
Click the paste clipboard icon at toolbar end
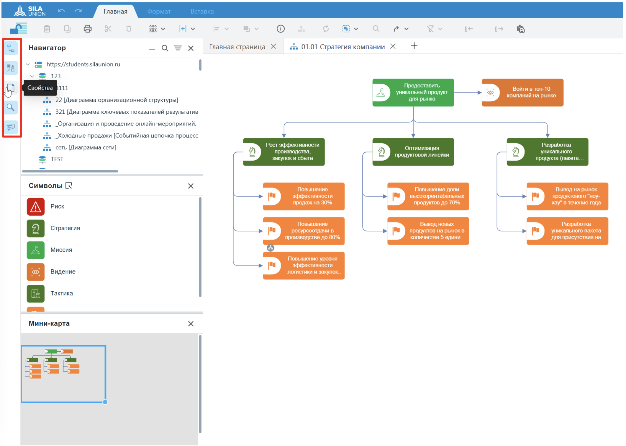pyautogui.click(x=521, y=29)
